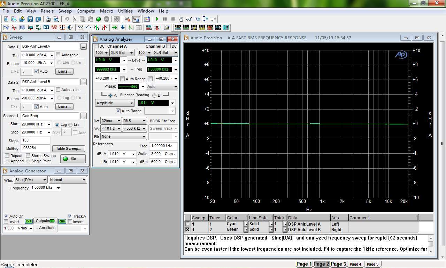Open the Digital Generator panel icon (square wave)

click(22, 27)
